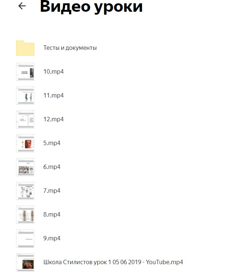Click the 11.mp4 file label
This screenshot has height=277, width=252.
click(x=53, y=95)
